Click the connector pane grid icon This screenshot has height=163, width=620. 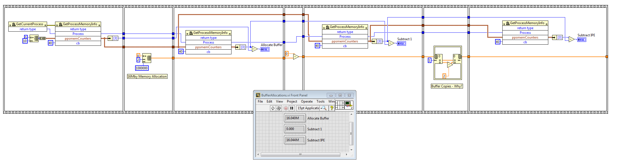(x=339, y=105)
